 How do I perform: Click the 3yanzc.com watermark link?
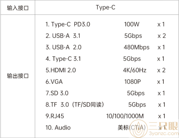pos(164,134)
